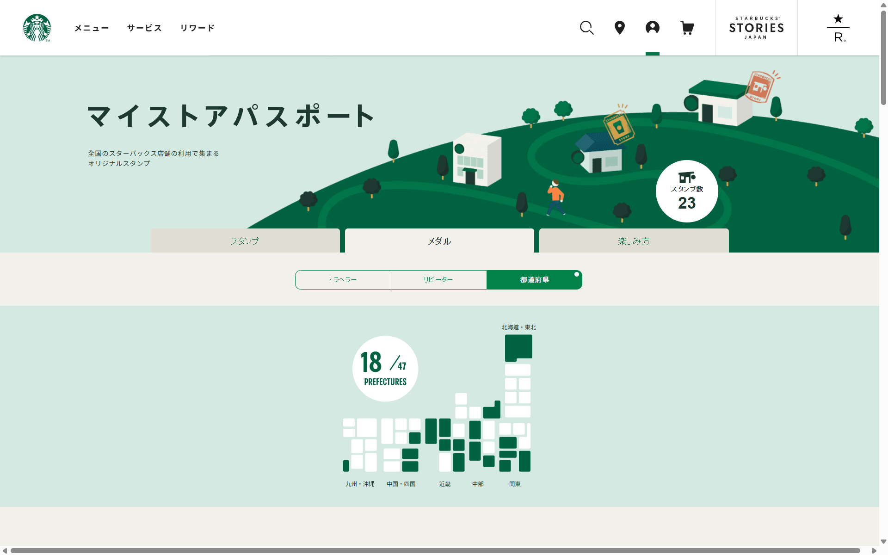Switch to the 楽しみ方 tab

coord(634,241)
